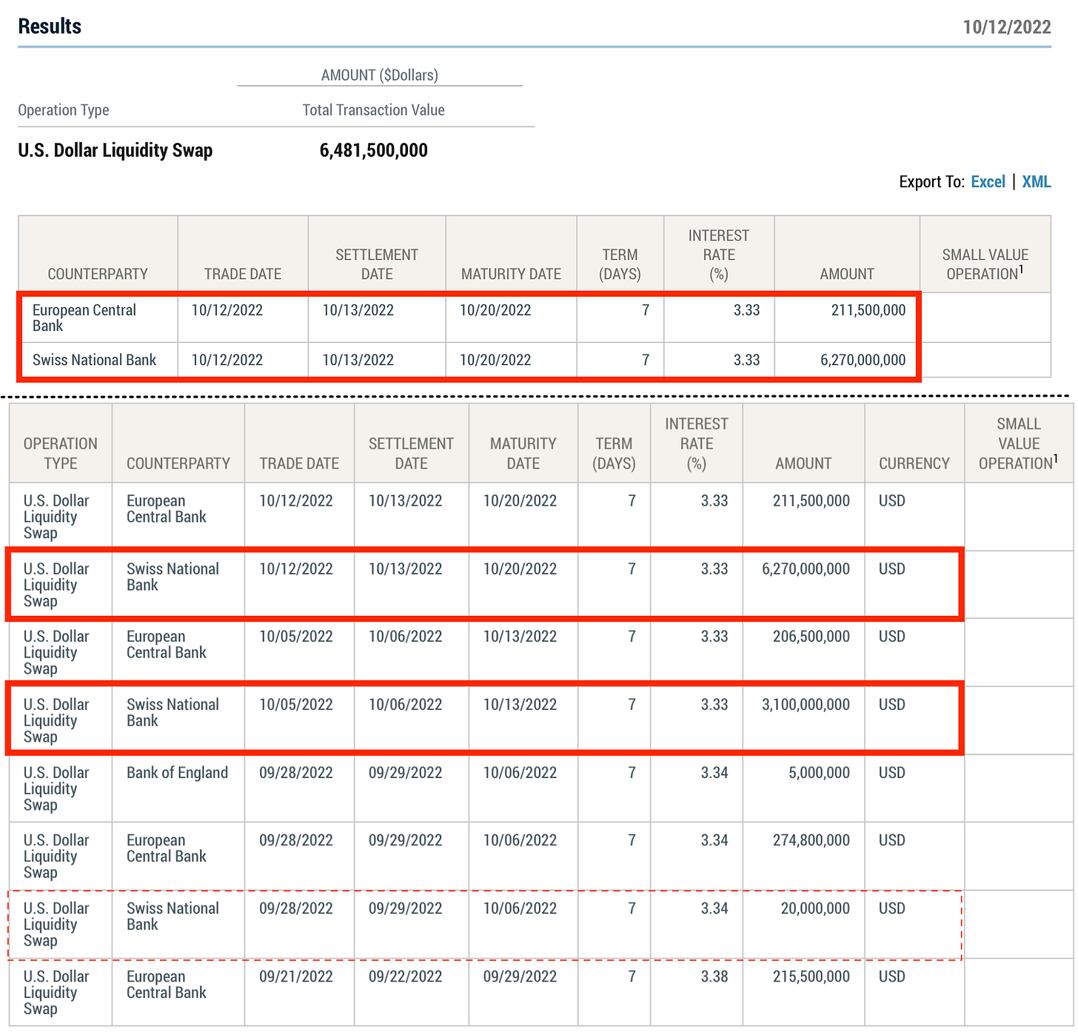Select settlement date 10/06/2022 in 3,100,000,000 row
This screenshot has width=1078, height=1032.
coord(405,704)
